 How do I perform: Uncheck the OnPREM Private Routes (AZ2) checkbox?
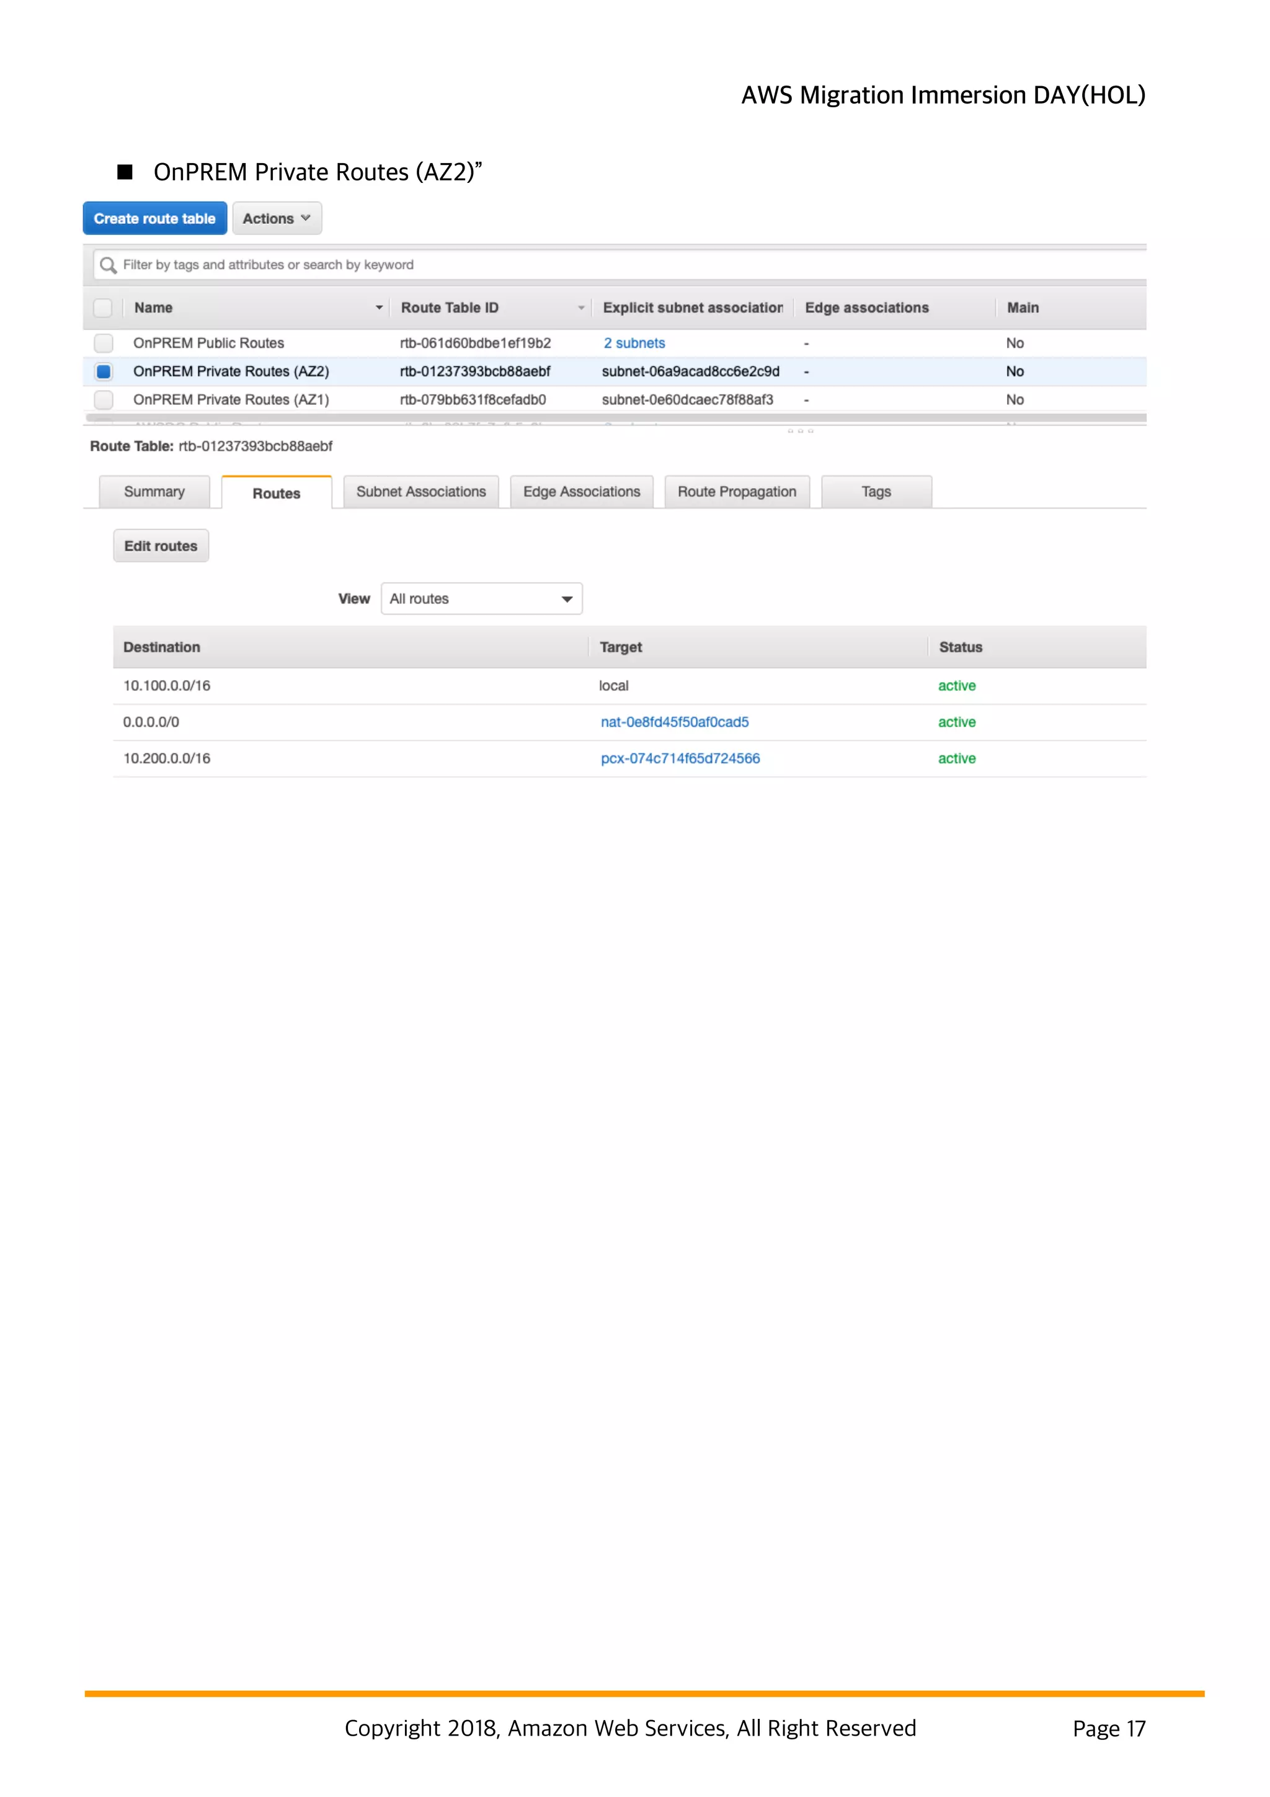coord(104,371)
